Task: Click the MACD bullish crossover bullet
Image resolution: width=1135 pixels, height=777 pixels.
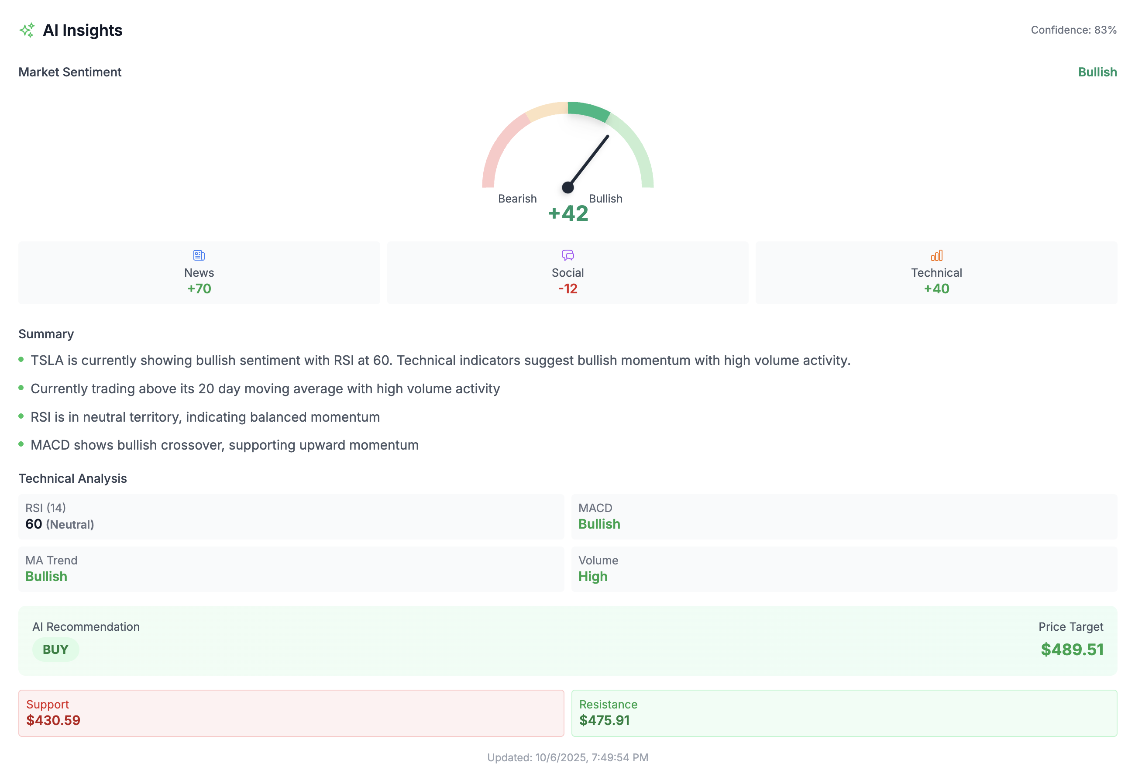Action: tap(225, 445)
